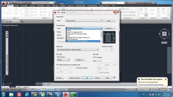Image resolution: width=173 pixels, height=97 pixels.
Task: Choose the Move tool in Modify panel
Action: 34,9
